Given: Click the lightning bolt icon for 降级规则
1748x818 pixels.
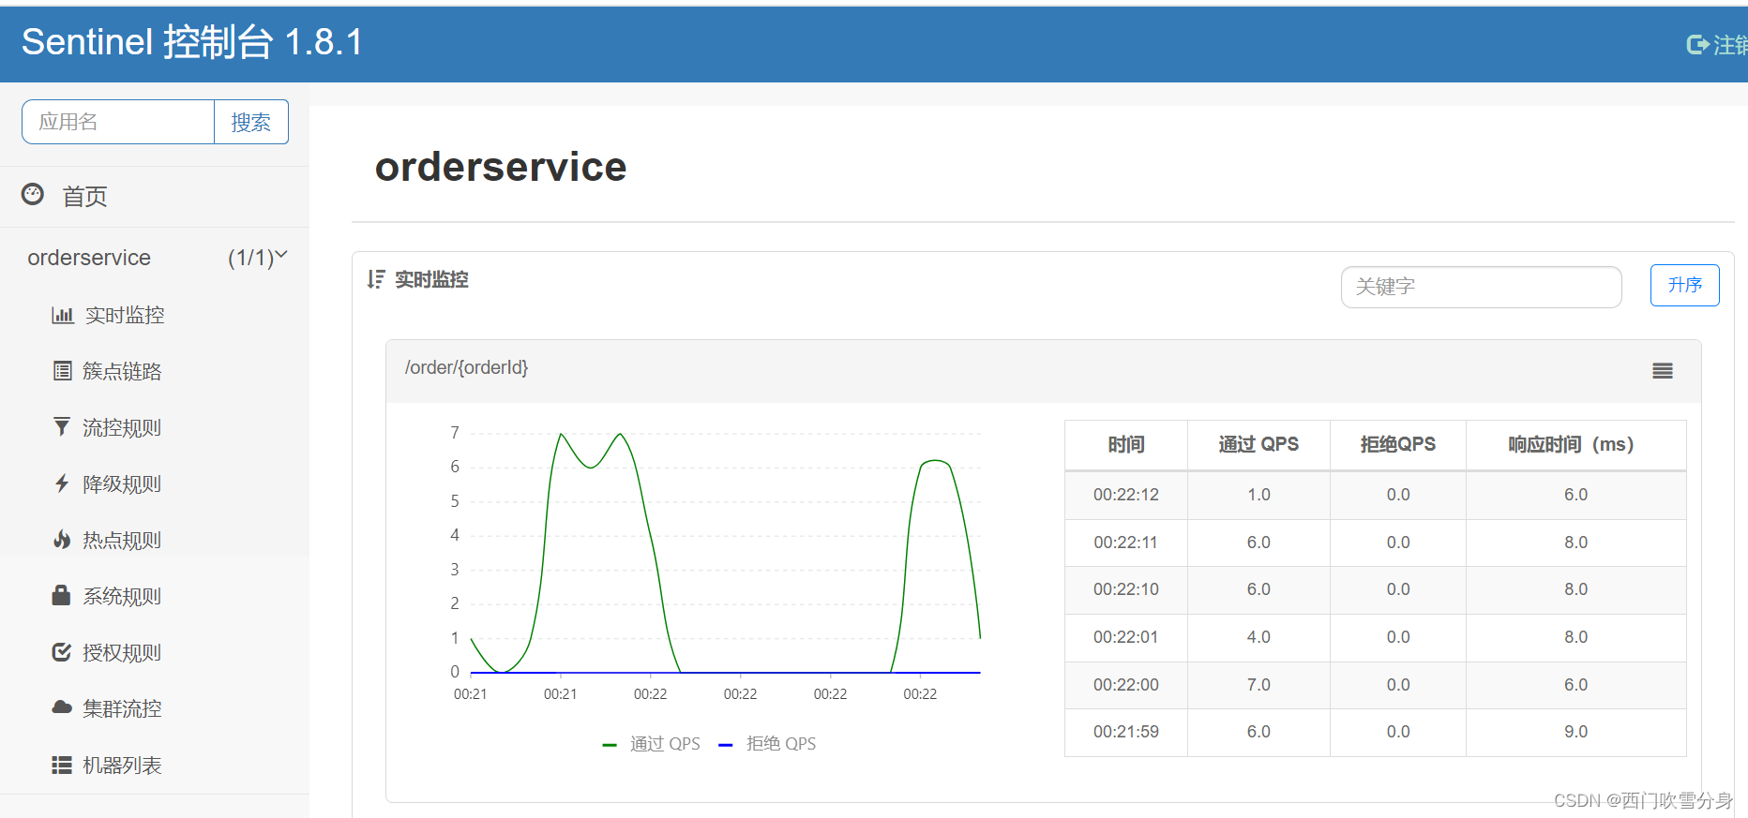Looking at the screenshot, I should [62, 483].
